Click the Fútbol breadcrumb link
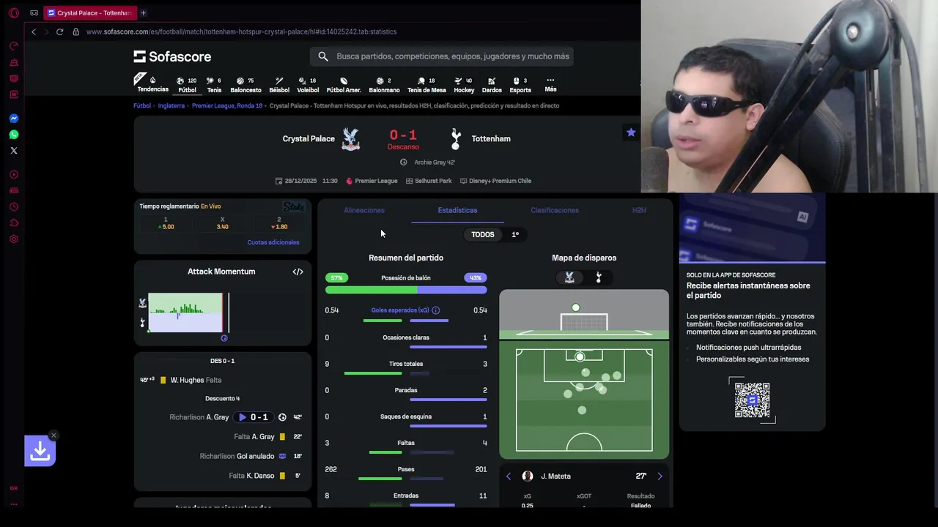The image size is (938, 527). click(142, 105)
